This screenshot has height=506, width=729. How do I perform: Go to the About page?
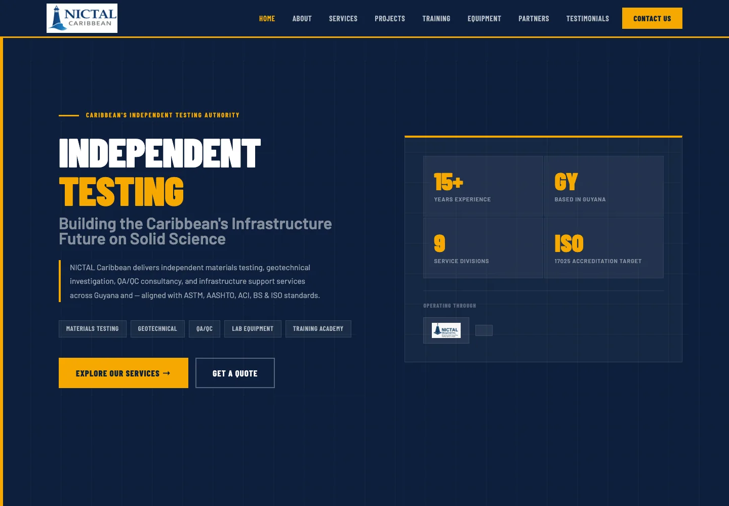click(x=302, y=19)
